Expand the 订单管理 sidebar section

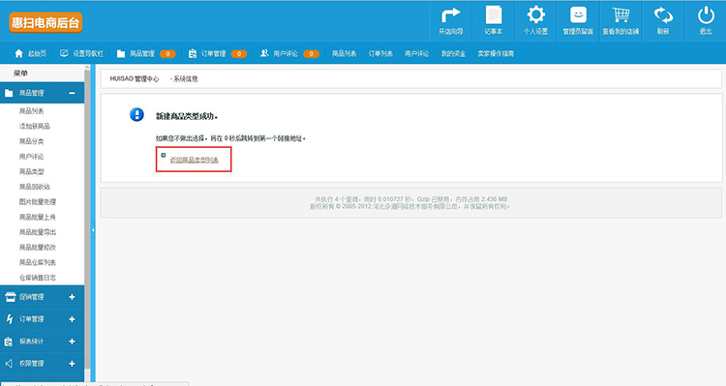pyautogui.click(x=72, y=319)
